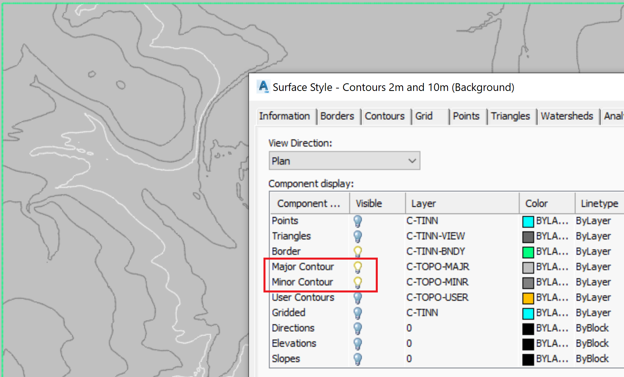The height and width of the screenshot is (377, 624).
Task: Open the ByLayer linetype selector for Border
Action: [593, 251]
